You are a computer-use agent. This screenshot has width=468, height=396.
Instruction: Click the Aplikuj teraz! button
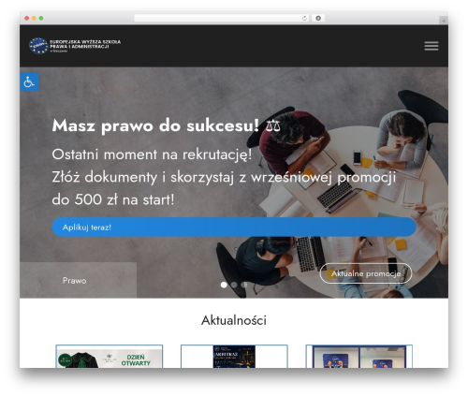234,227
